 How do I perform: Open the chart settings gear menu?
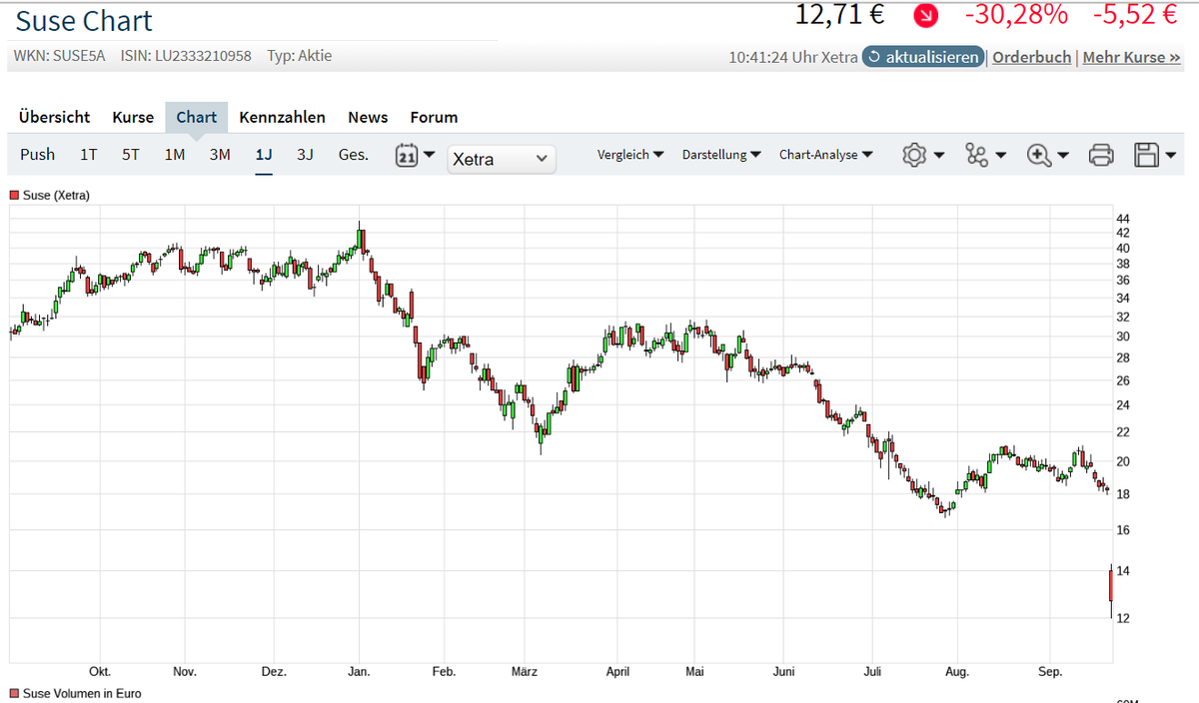(x=922, y=155)
